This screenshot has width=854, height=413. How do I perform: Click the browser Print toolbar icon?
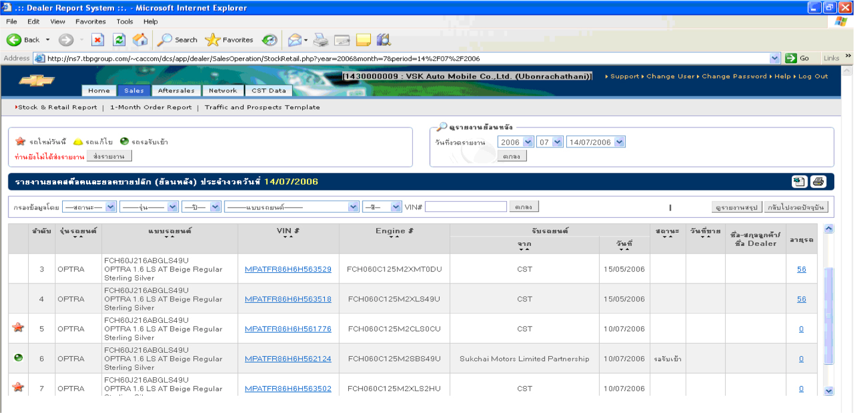coord(321,40)
